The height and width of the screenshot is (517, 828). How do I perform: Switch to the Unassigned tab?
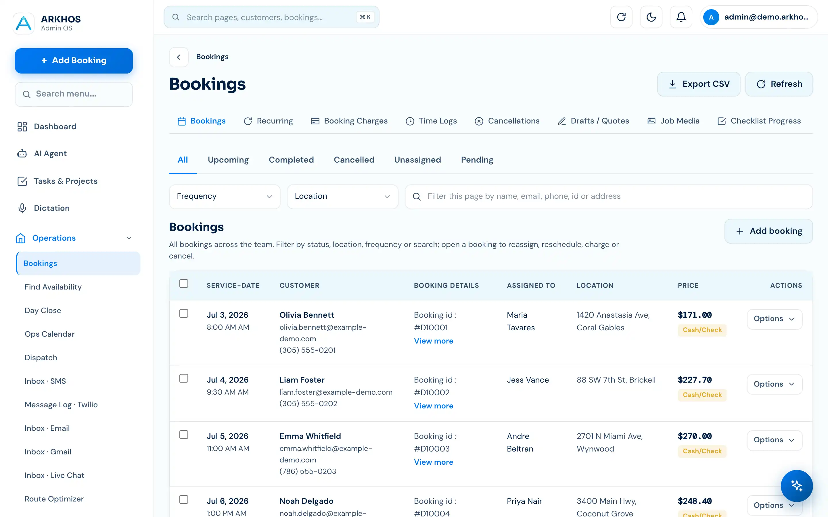[x=417, y=160]
